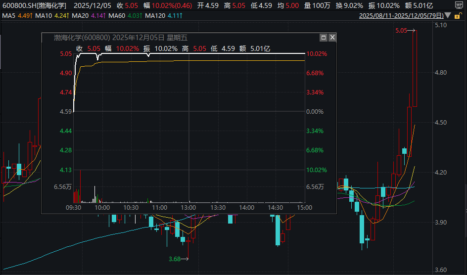The height and width of the screenshot is (275, 467).
Task: Select the MA5 indicator label
Action: (x=9, y=16)
